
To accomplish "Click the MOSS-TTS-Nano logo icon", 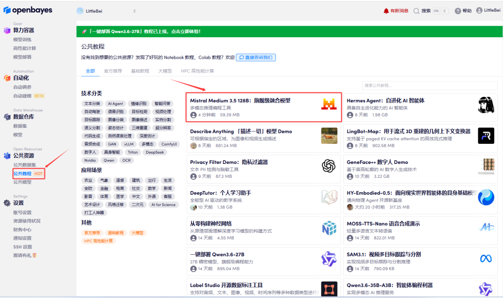I will point(486,227).
